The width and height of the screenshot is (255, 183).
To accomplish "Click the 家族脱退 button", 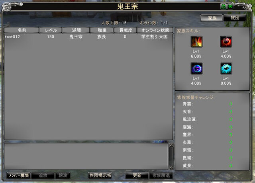I will pos(161,175).
